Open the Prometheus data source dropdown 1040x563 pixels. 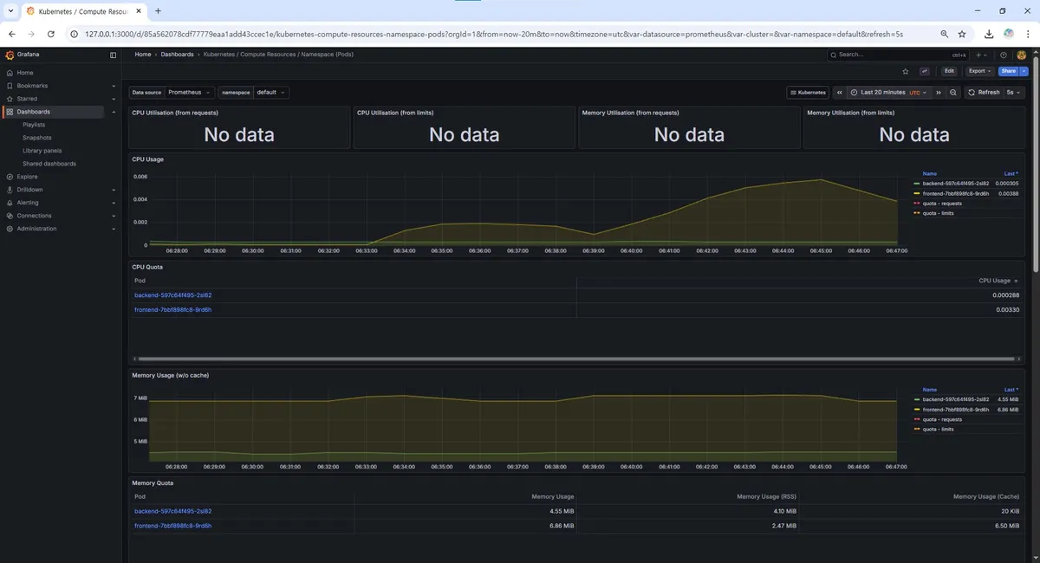189,92
